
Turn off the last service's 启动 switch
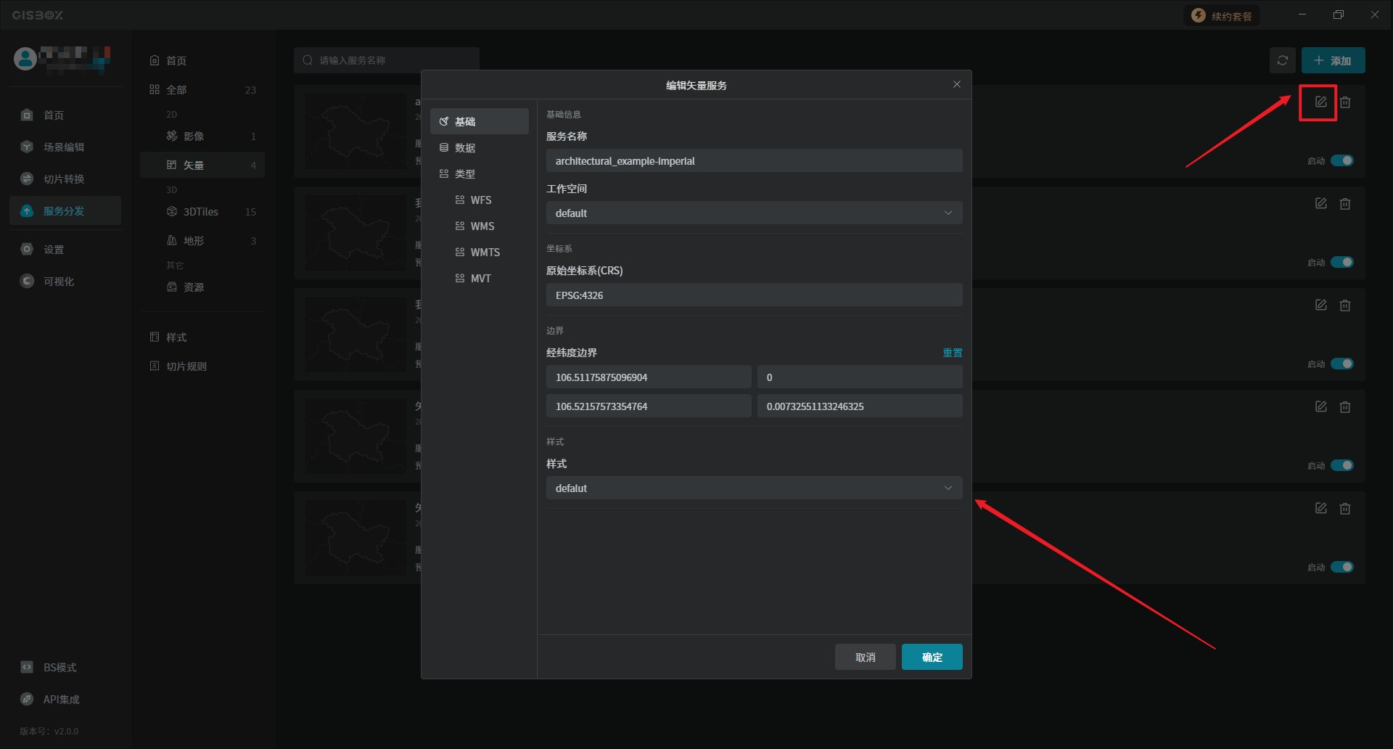point(1341,567)
